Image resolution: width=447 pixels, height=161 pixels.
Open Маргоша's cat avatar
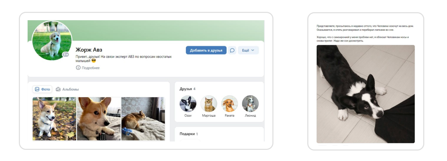coord(209,103)
